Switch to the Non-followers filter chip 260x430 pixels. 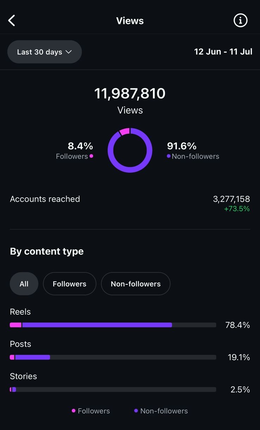click(136, 284)
